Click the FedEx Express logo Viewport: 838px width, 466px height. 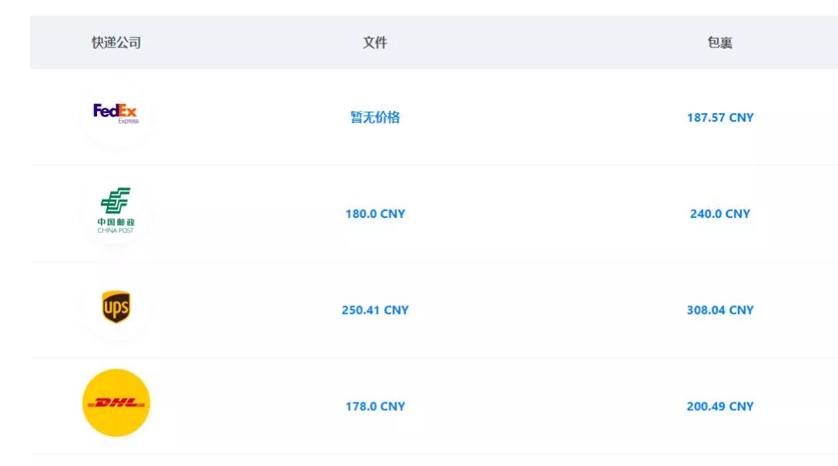pos(116,113)
